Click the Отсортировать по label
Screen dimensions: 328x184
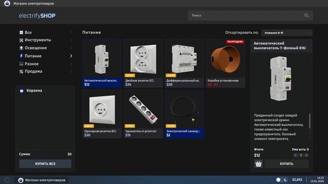(x=241, y=33)
